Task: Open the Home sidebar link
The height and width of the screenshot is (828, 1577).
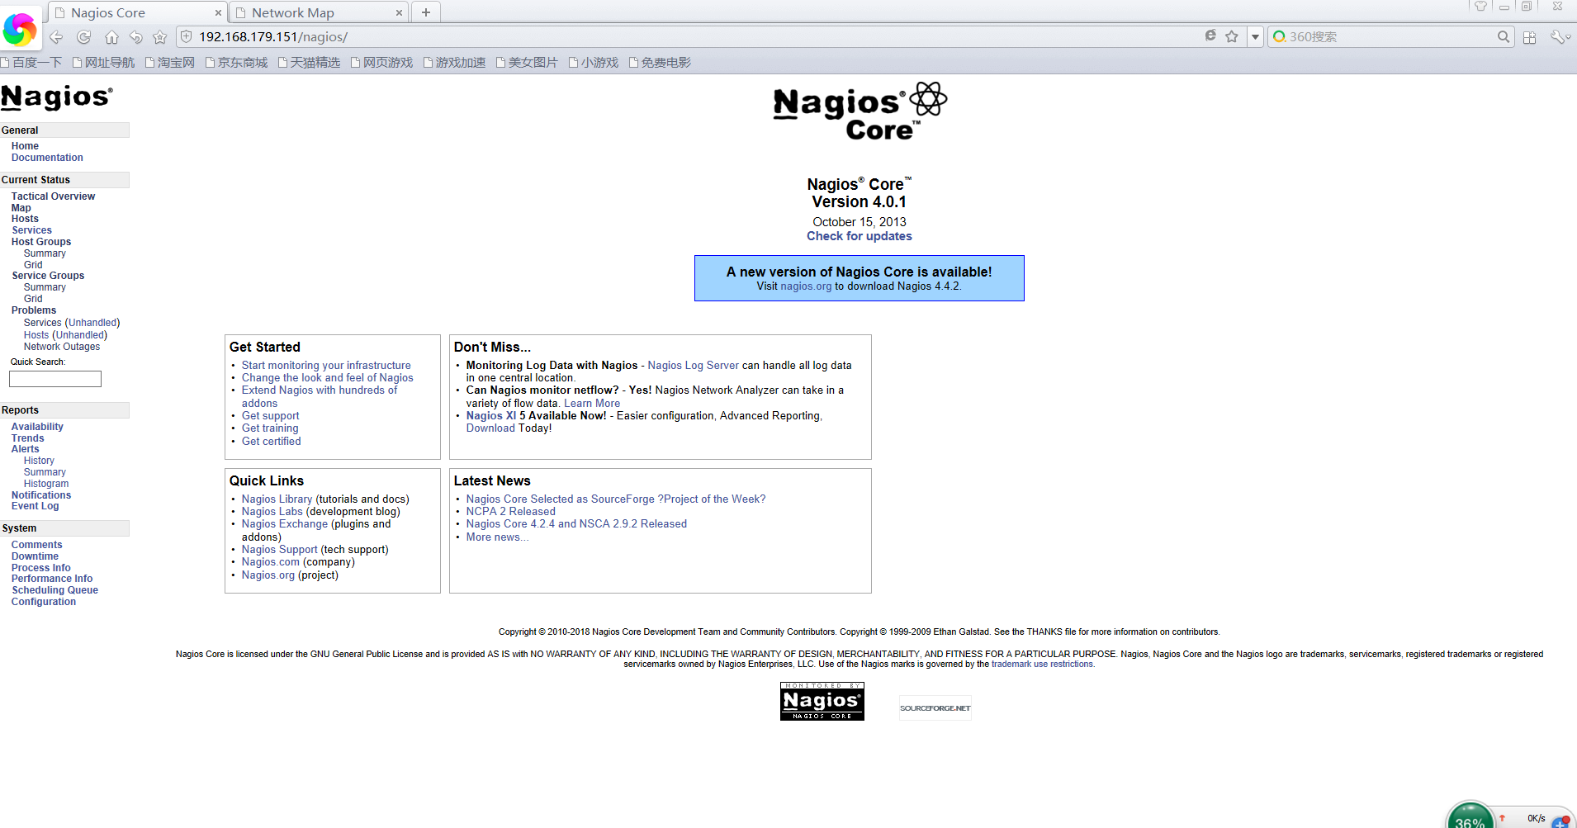Action: 25,146
